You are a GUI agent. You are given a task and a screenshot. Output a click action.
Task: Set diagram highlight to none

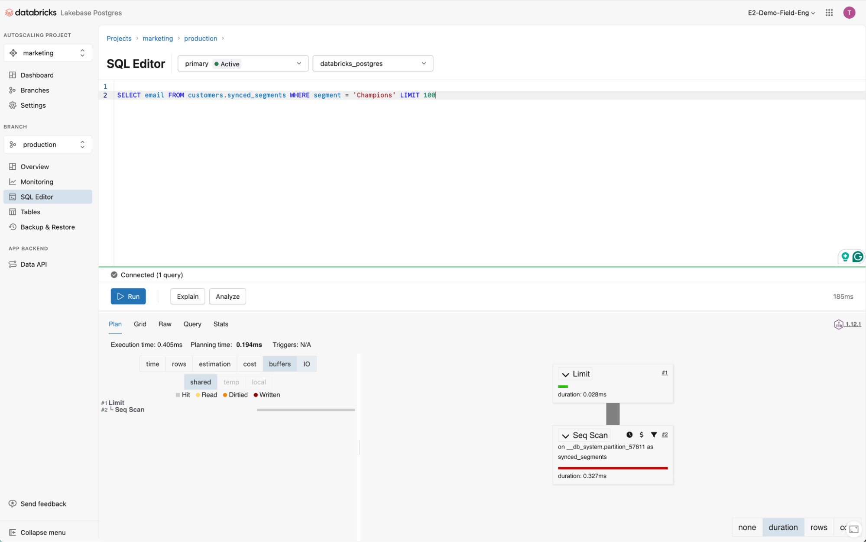[747, 527]
